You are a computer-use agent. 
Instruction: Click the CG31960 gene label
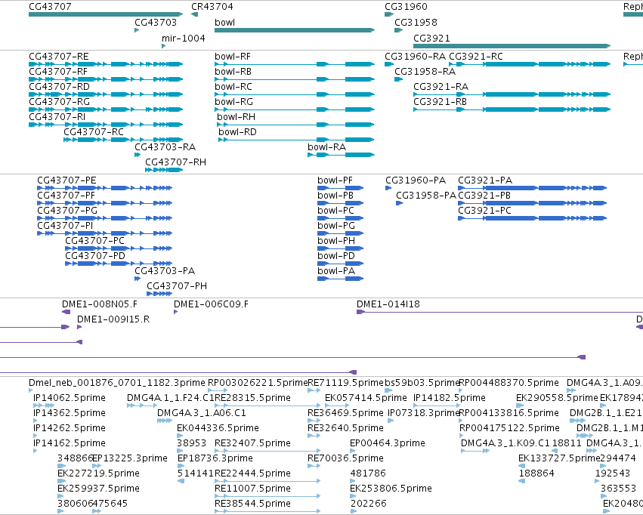coord(406,7)
